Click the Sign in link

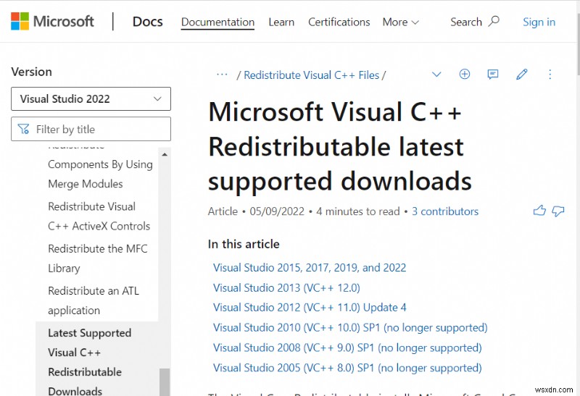click(539, 22)
